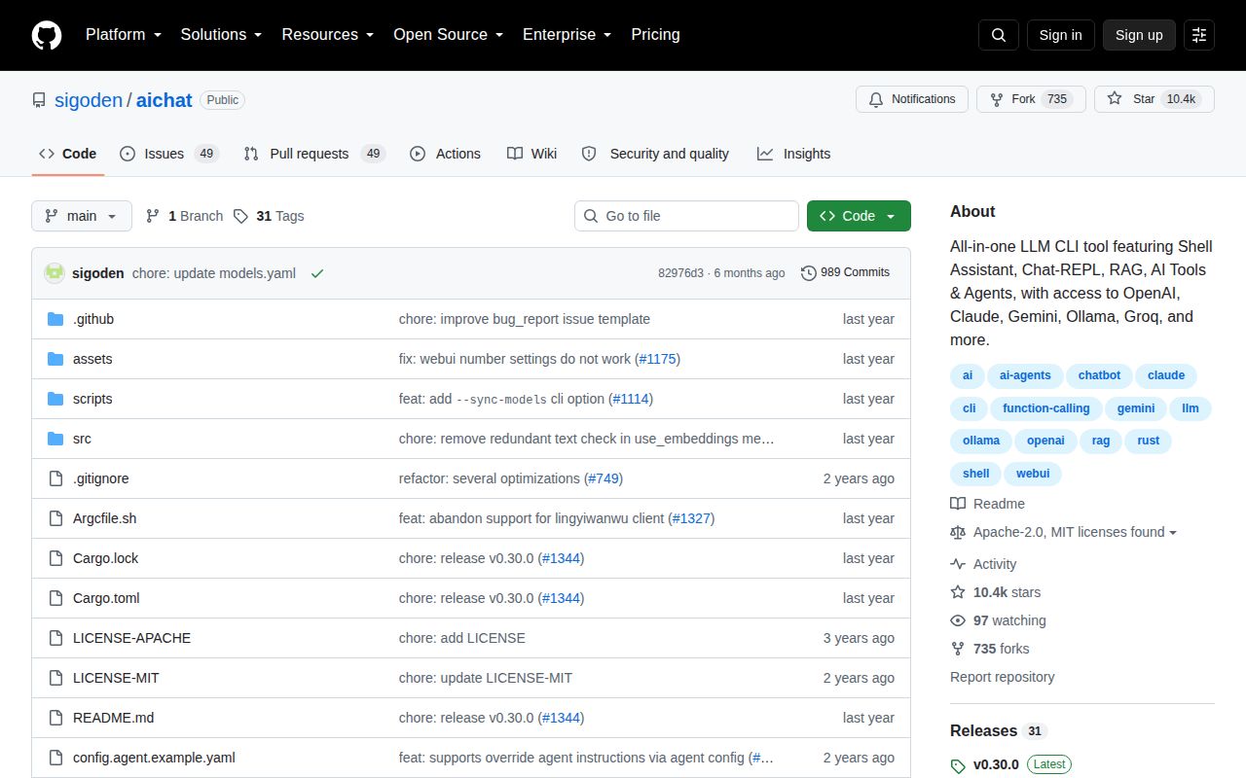Click the Star 10.4k button
Screen dimensions: 1246x778
click(1154, 99)
